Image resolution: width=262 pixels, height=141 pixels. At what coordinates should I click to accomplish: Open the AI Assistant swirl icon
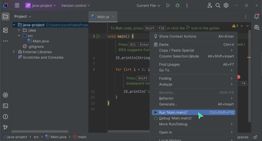point(256,27)
